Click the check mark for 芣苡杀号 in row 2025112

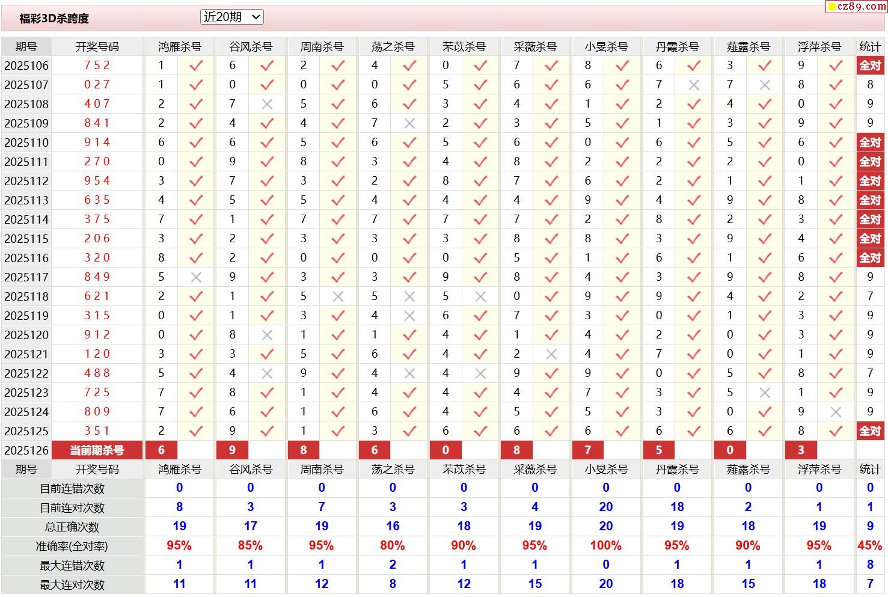(x=480, y=181)
